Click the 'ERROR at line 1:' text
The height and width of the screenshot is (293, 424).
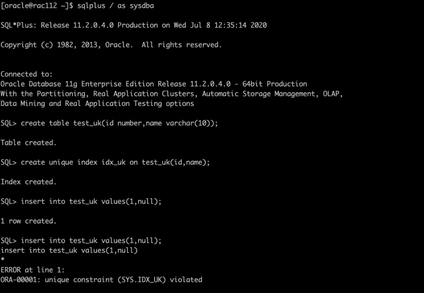pos(33,270)
